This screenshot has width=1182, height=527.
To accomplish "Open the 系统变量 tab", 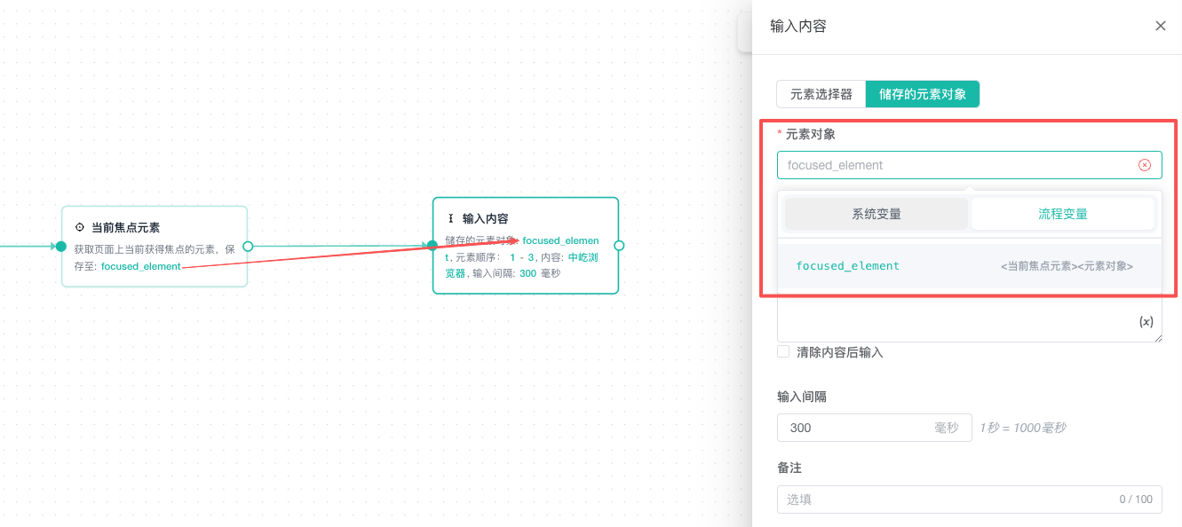I will click(x=877, y=214).
